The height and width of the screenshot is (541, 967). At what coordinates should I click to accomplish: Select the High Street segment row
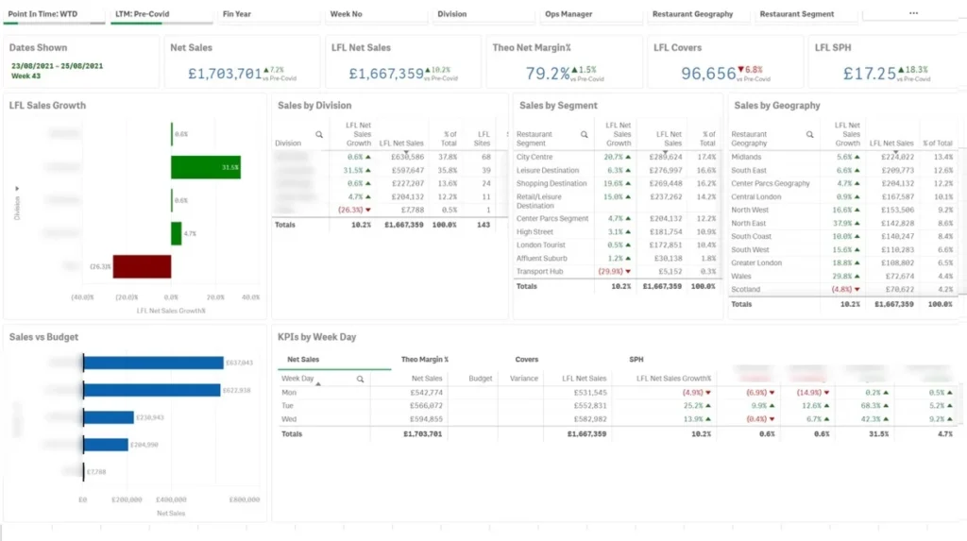tap(616, 232)
